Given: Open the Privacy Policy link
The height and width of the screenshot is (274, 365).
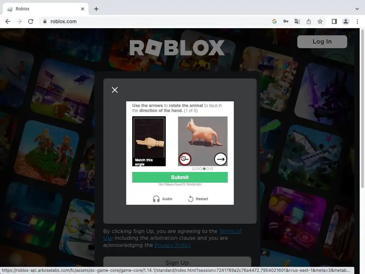Looking at the screenshot, I should (173, 245).
